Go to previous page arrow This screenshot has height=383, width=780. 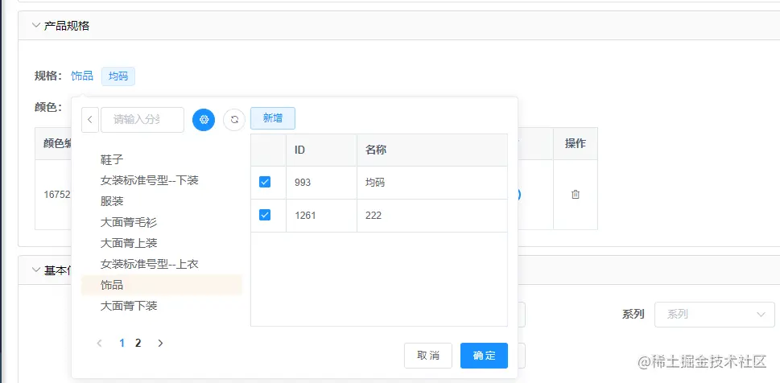tap(100, 343)
